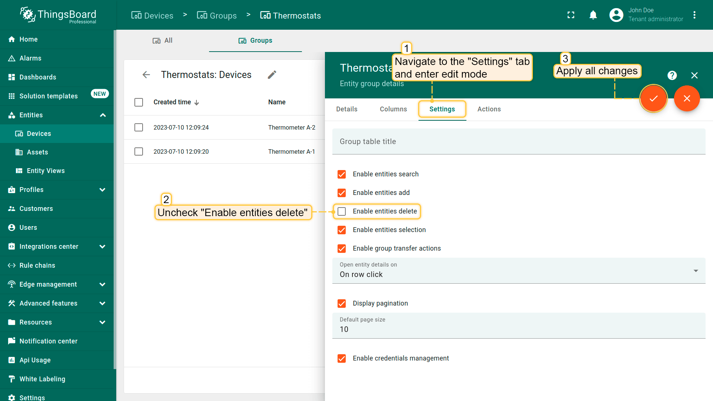713x401 pixels.
Task: Open the help question mark icon
Action: tap(672, 75)
